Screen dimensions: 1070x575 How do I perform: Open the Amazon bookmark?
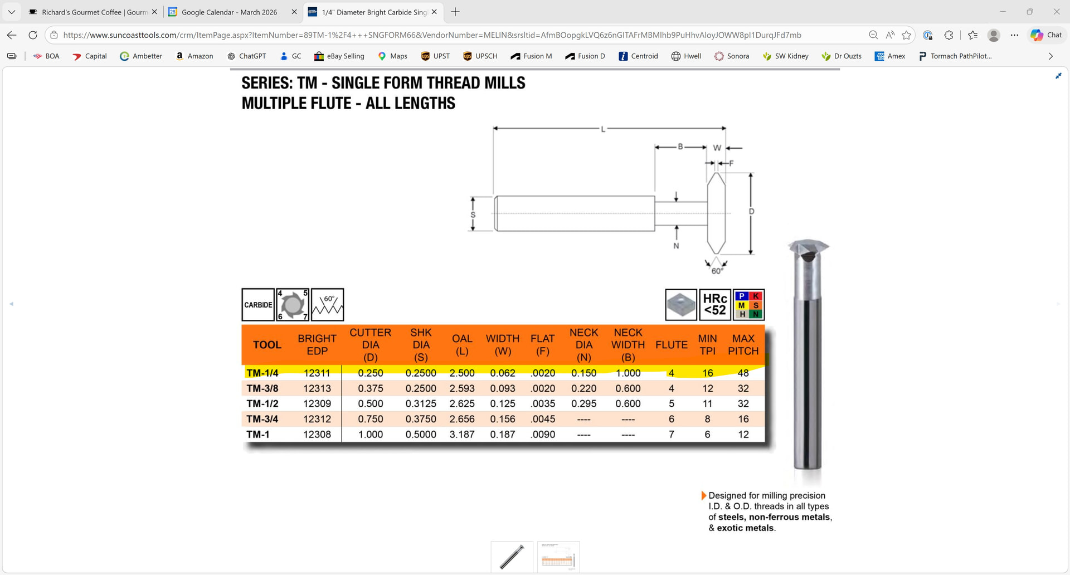click(x=194, y=56)
